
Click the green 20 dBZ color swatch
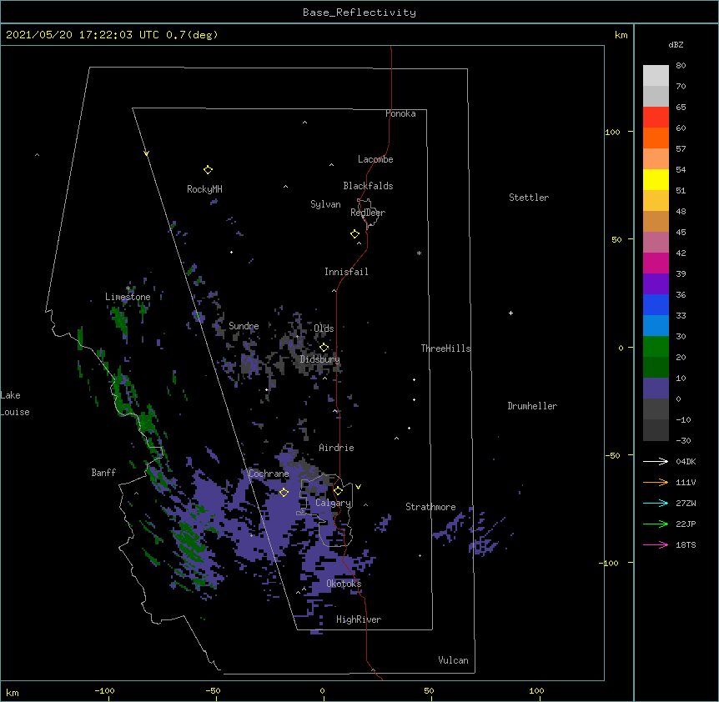coord(656,347)
